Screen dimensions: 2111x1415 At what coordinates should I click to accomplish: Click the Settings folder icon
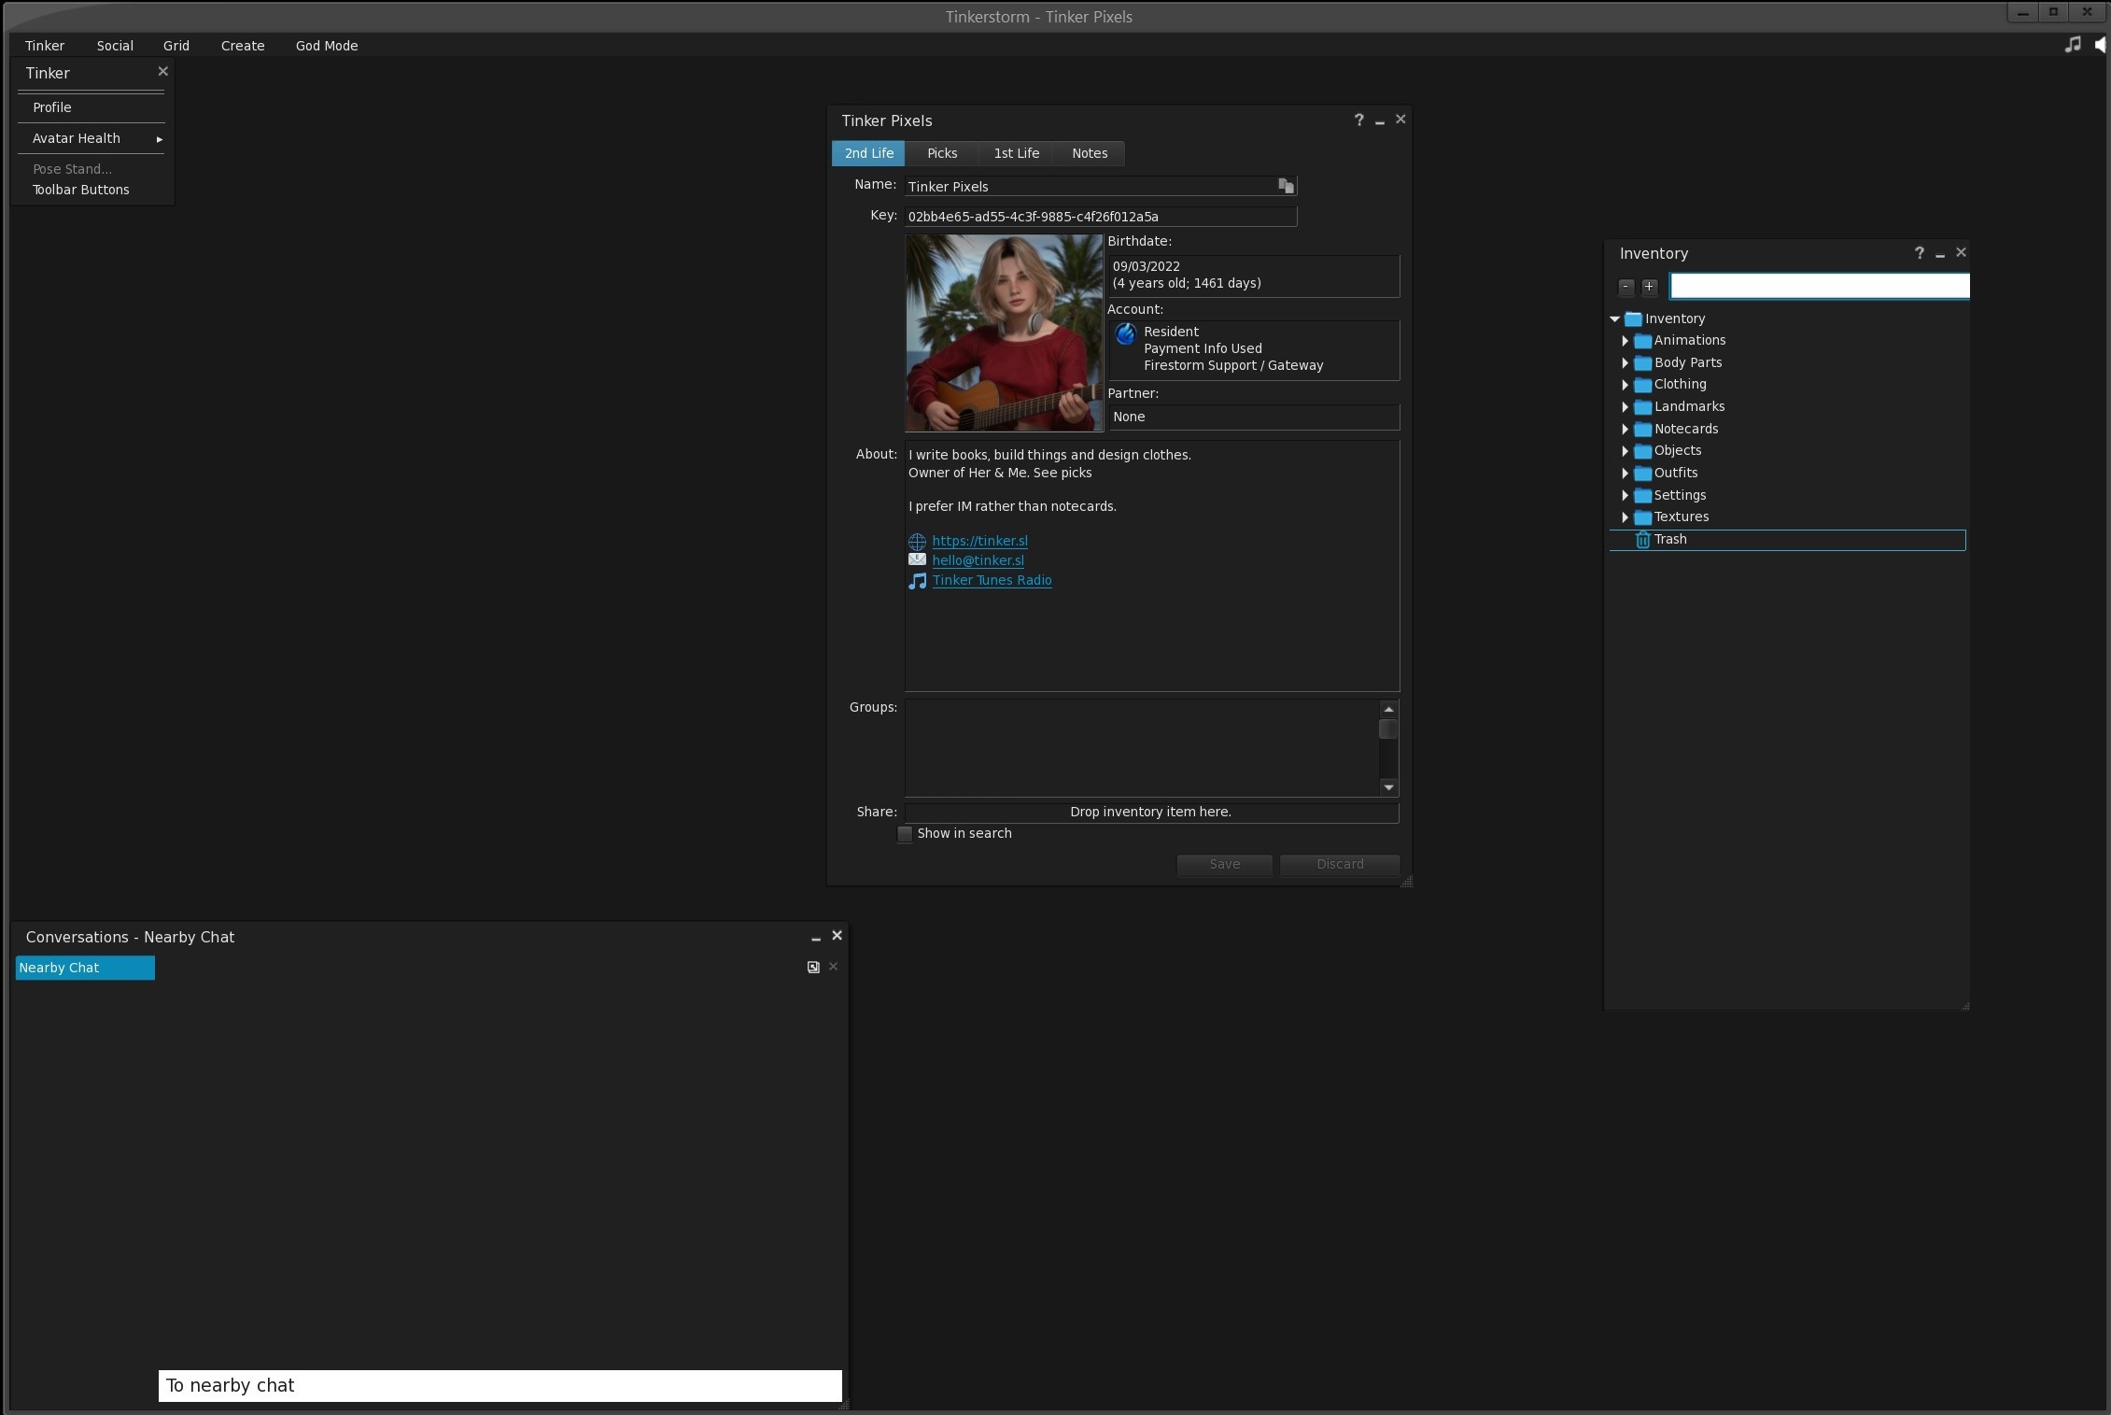pos(1642,496)
